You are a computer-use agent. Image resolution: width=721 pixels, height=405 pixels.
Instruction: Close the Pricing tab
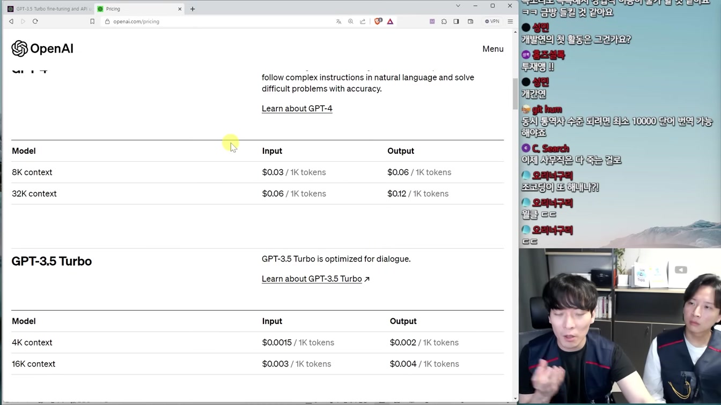pyautogui.click(x=180, y=9)
